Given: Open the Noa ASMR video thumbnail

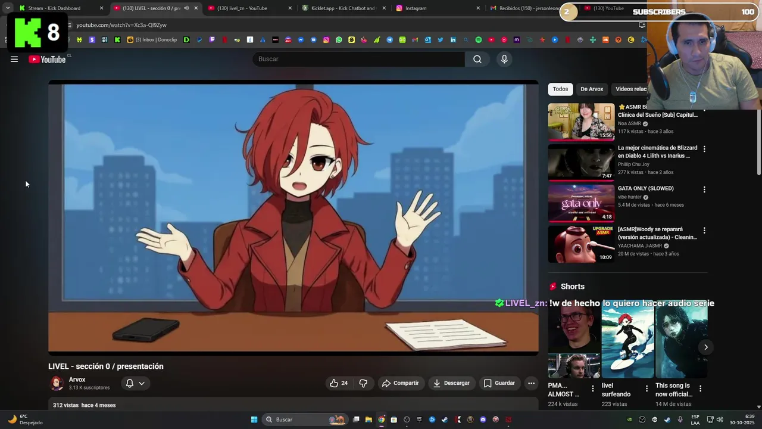Looking at the screenshot, I should (x=581, y=122).
